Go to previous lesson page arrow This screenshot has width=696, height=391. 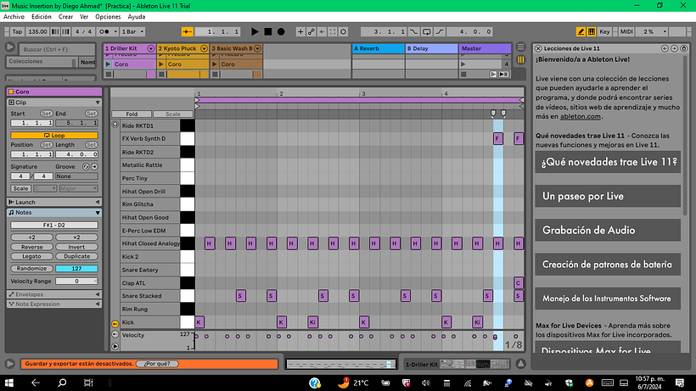click(665, 48)
